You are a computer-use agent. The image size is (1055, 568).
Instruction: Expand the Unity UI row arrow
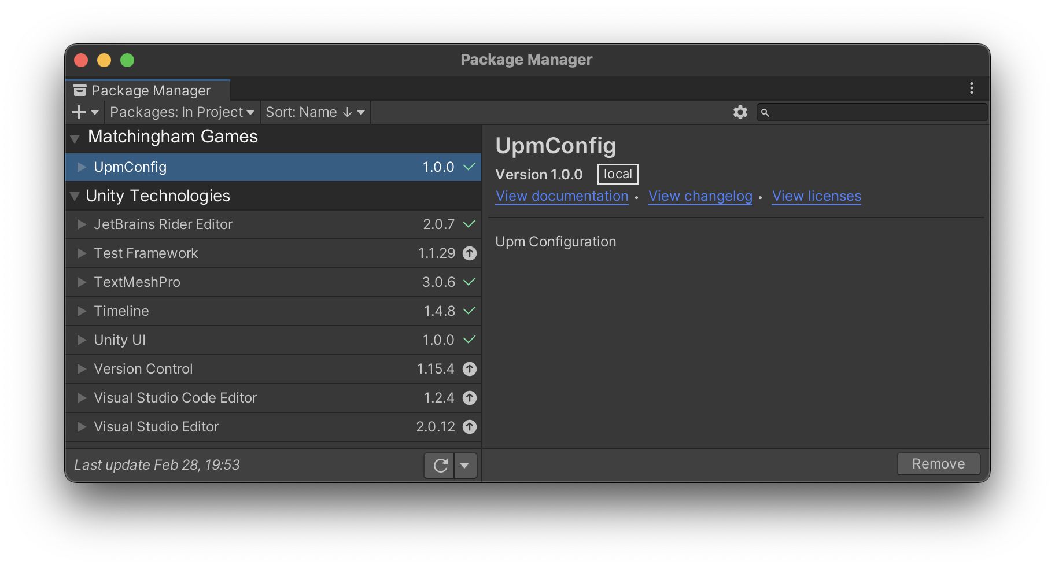[82, 340]
